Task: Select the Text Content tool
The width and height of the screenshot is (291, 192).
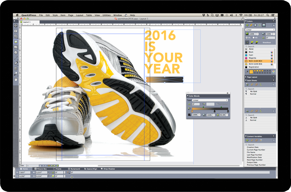Action: [x=16, y=32]
